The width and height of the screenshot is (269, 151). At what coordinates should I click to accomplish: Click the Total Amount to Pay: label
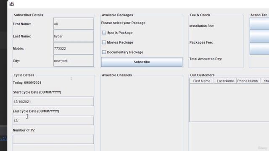pos(206,59)
